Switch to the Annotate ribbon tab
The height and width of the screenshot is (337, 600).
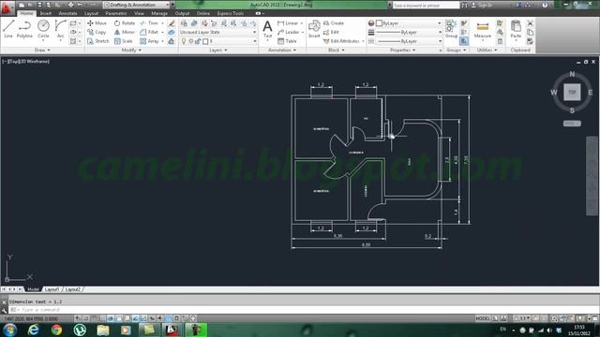(67, 13)
